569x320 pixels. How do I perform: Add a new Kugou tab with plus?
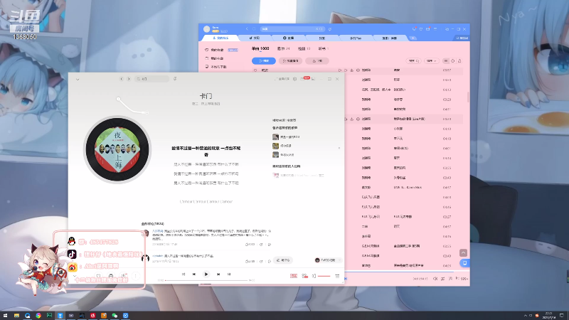413,38
